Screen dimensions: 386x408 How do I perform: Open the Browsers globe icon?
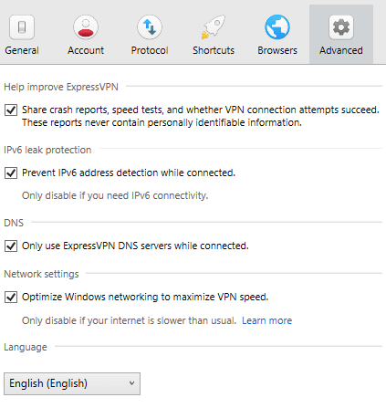coord(277,27)
